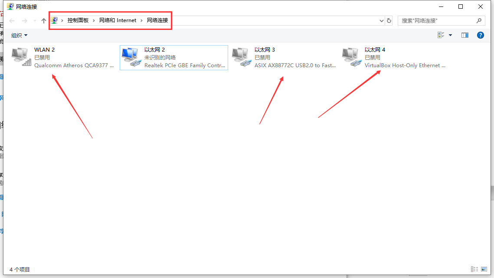Go up one level with up arrow

coord(44,20)
